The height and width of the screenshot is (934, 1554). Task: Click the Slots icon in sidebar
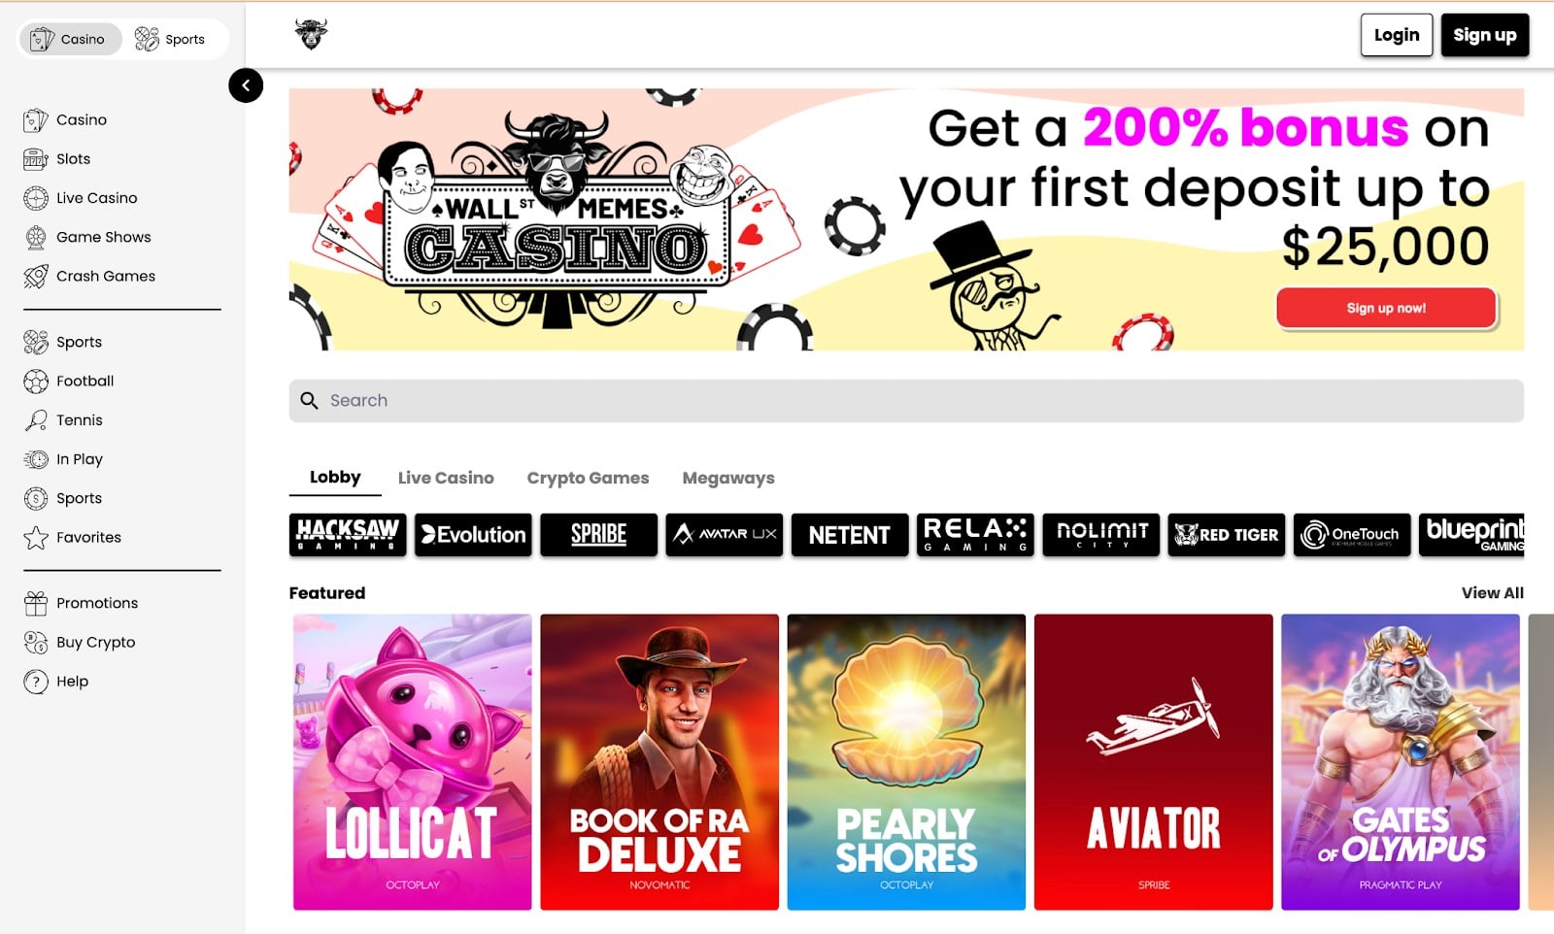(x=36, y=159)
